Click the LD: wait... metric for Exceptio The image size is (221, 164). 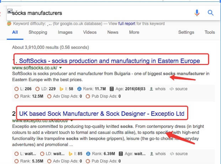point(52,154)
